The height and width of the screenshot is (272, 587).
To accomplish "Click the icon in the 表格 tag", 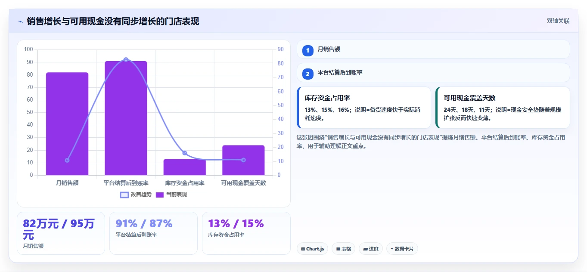I will (x=338, y=249).
